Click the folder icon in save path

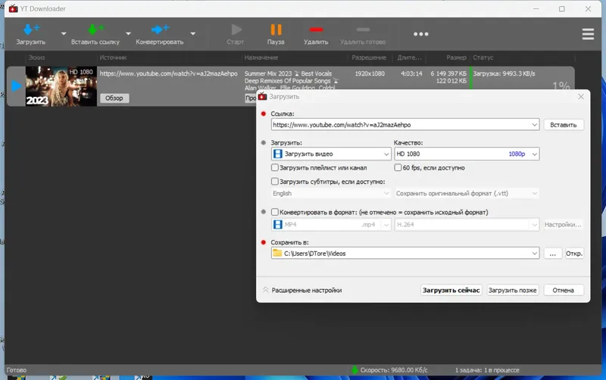pos(277,253)
